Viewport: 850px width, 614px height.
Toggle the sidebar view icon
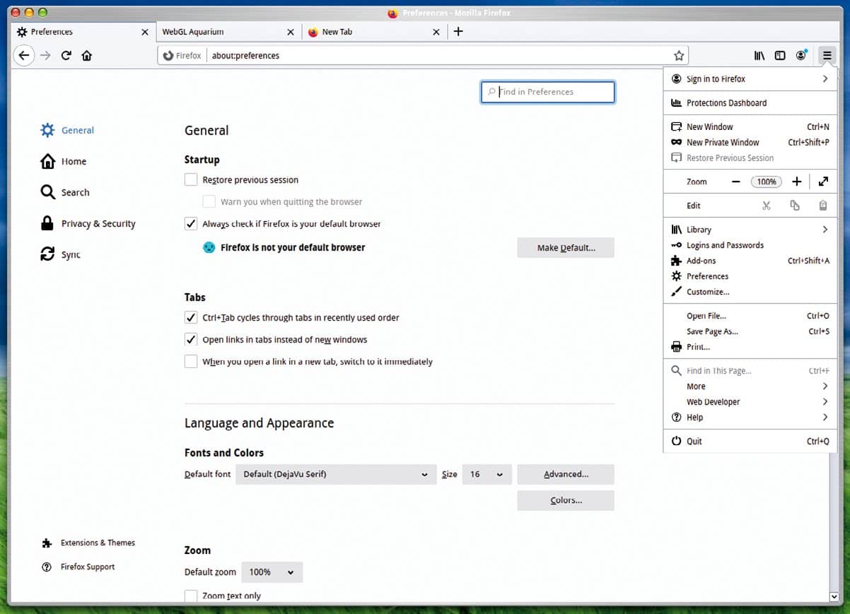pyautogui.click(x=780, y=55)
